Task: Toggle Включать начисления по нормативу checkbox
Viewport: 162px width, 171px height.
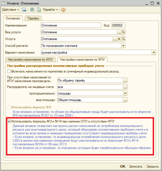Action: coord(9,71)
